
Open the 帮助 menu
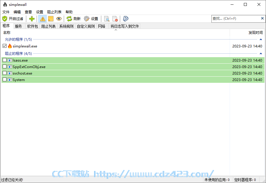[69, 12]
